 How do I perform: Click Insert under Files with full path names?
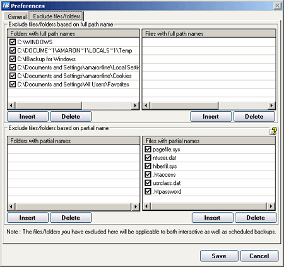(211, 116)
